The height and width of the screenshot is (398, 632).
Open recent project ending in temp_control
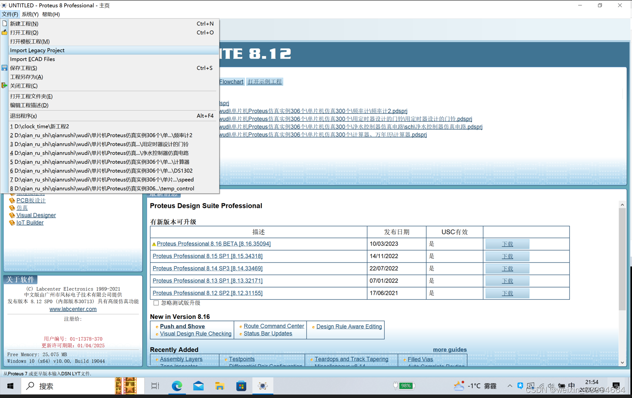tap(113, 188)
